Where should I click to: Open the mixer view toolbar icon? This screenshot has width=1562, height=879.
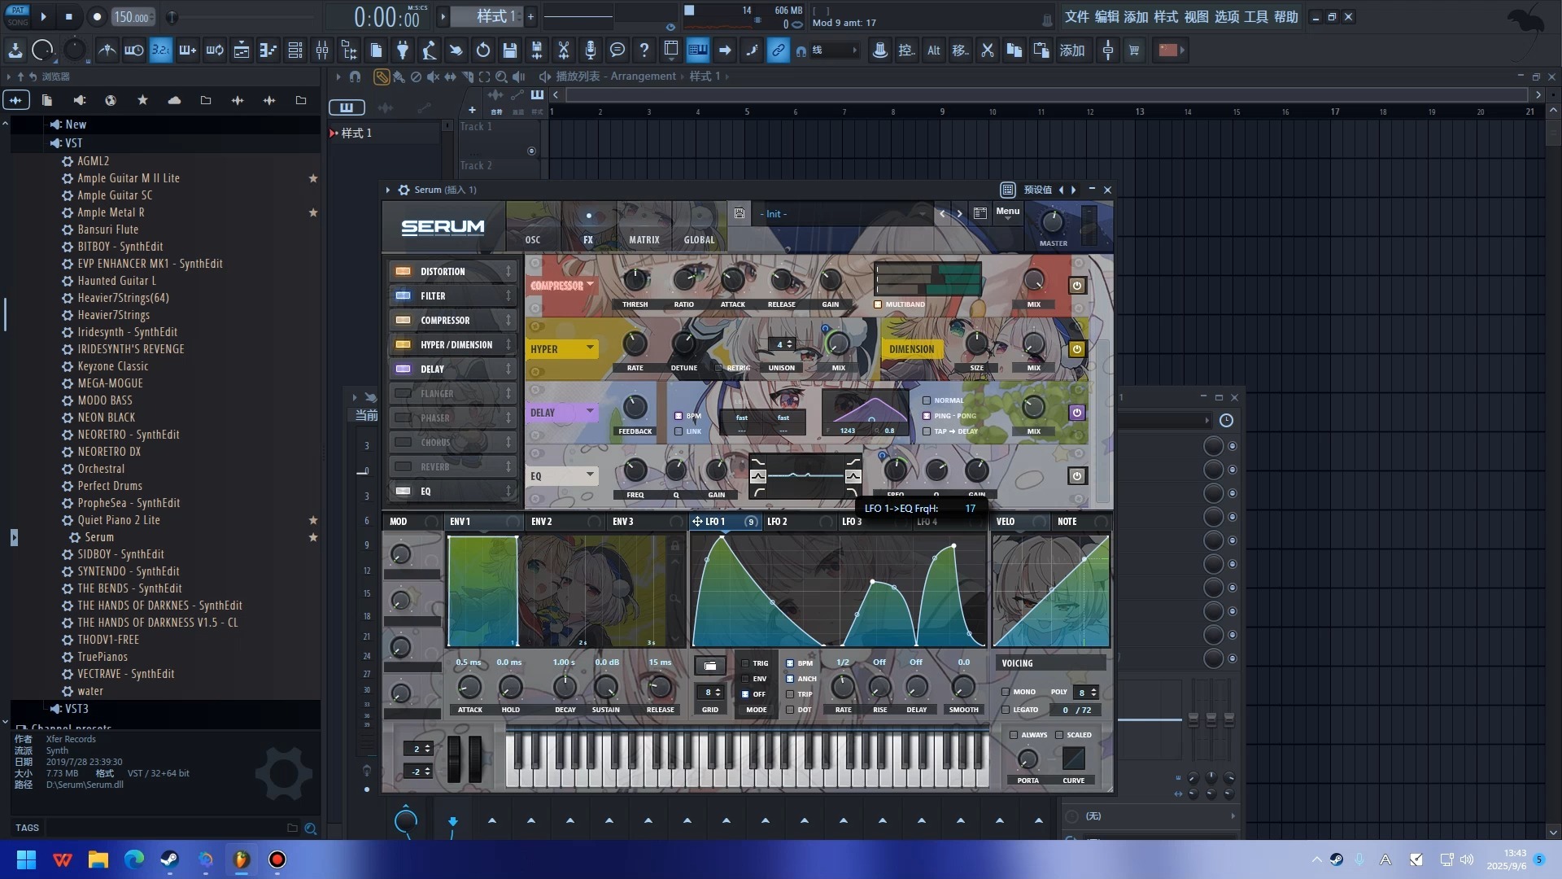click(322, 50)
